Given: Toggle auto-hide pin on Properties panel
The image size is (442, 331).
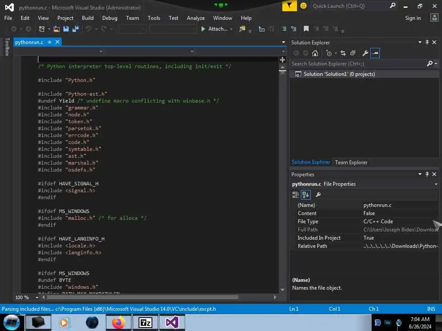Looking at the screenshot, I should pyautogui.click(x=427, y=174).
